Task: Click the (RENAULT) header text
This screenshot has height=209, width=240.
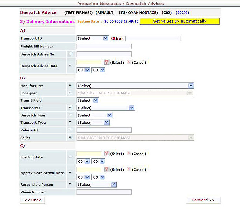Action: point(105,13)
